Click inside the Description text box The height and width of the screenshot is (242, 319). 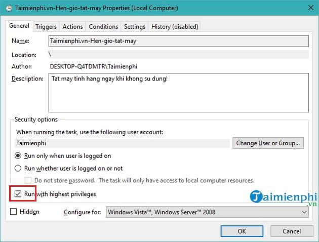click(x=178, y=93)
